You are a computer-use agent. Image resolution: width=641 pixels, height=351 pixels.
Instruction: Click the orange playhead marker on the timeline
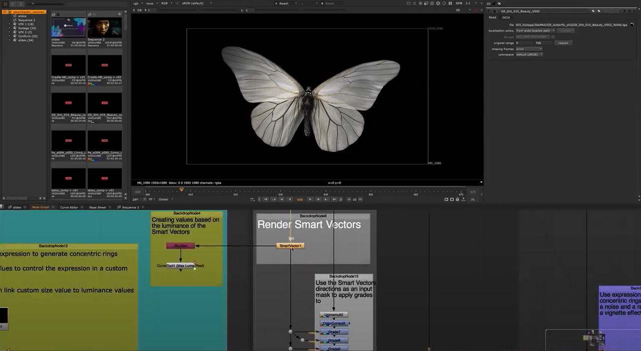pyautogui.click(x=181, y=190)
